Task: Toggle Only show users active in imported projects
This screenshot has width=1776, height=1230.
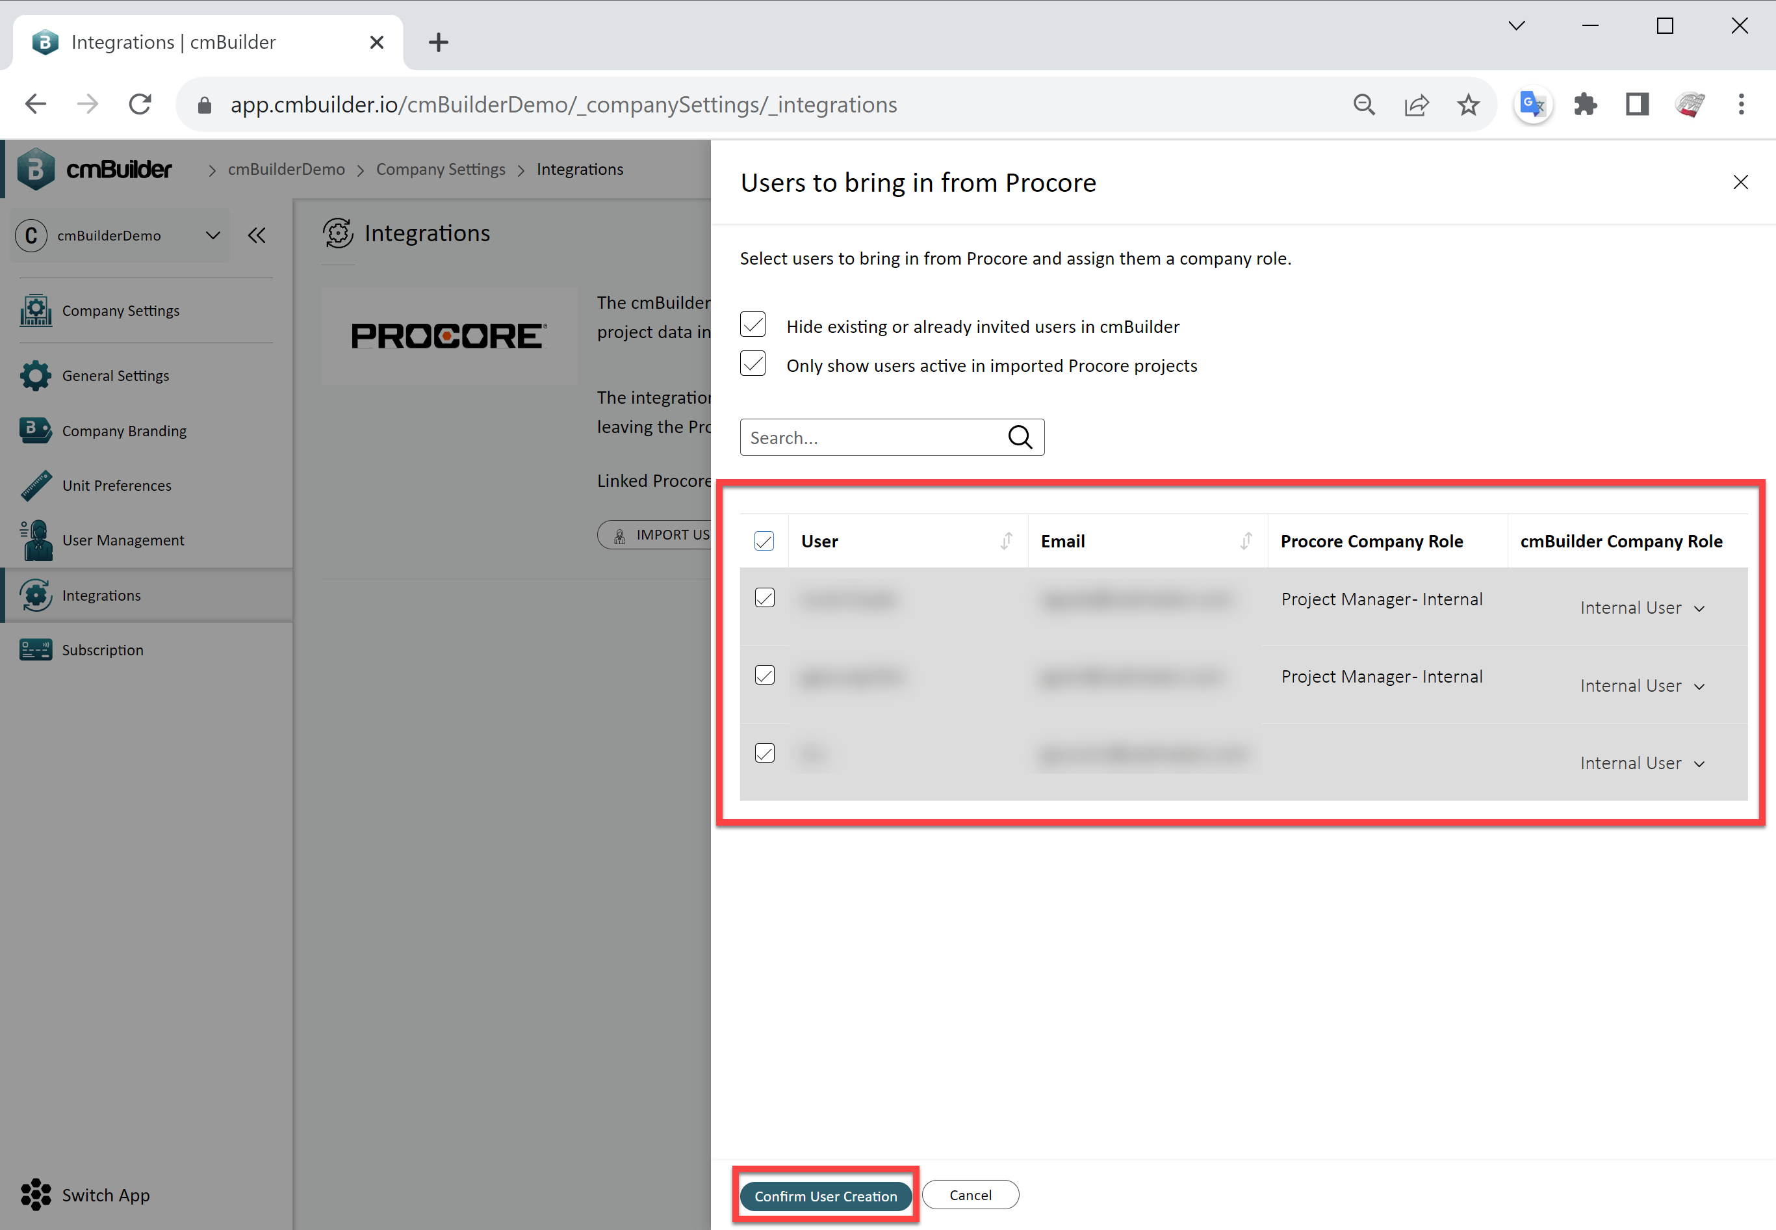Action: pos(753,364)
